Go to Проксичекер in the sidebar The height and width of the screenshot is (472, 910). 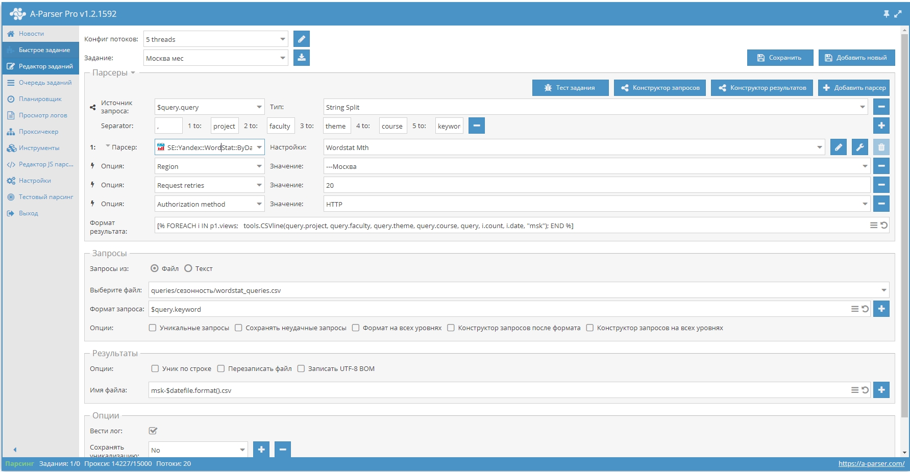click(38, 132)
